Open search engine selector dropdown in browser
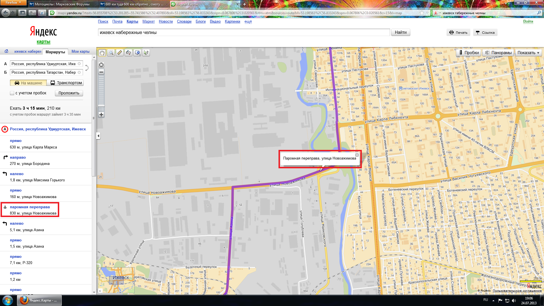 [x=437, y=13]
